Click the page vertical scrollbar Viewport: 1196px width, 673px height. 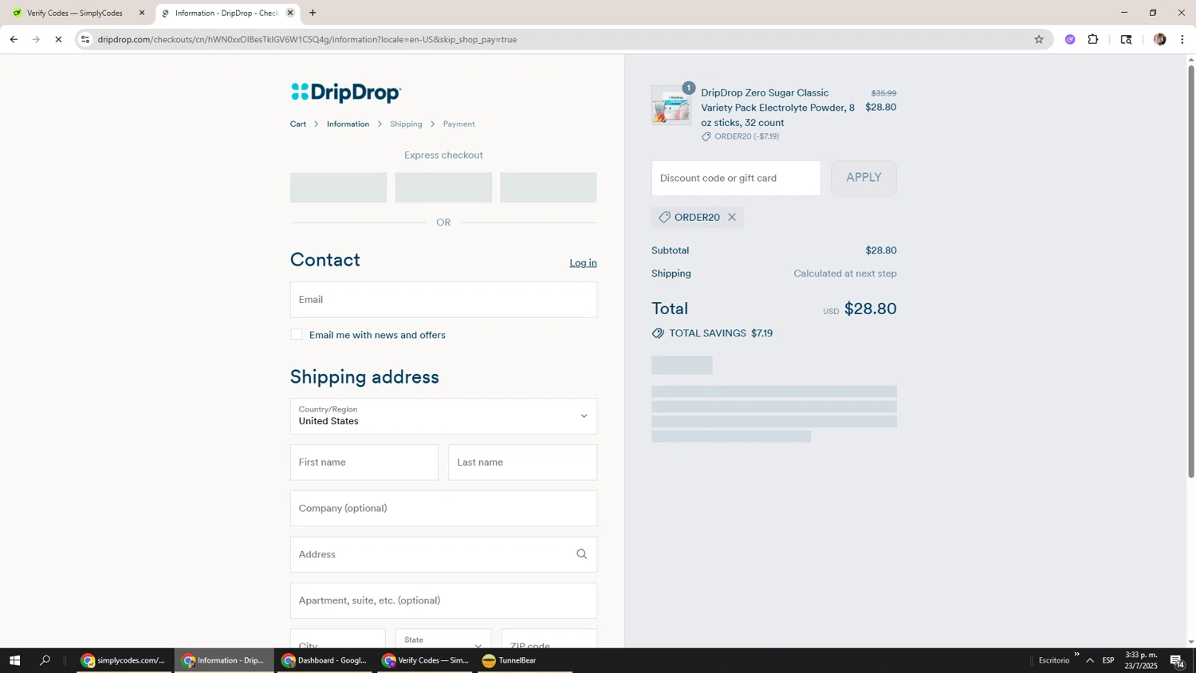[1191, 271]
